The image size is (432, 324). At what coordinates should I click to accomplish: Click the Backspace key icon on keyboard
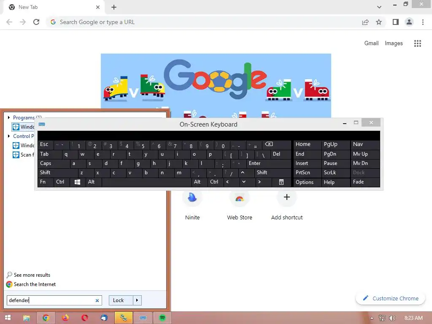(277, 144)
